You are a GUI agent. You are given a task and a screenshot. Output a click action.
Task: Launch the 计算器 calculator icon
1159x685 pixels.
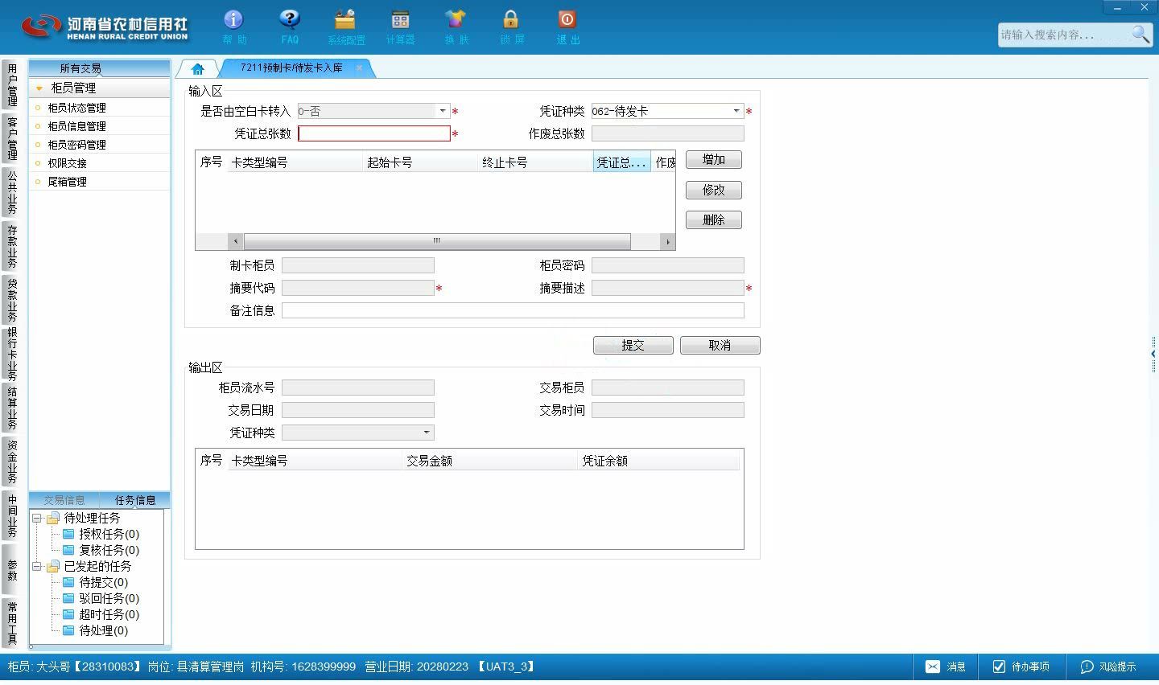coord(400,19)
